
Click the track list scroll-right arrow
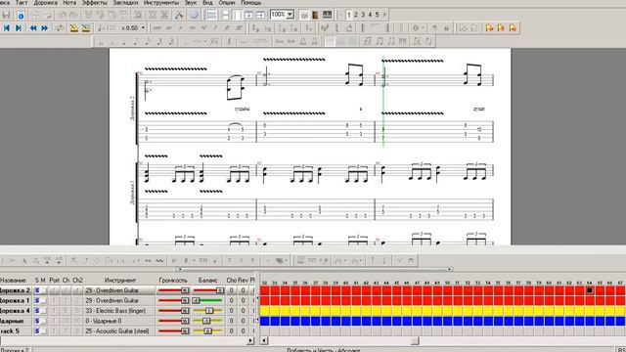250,341
